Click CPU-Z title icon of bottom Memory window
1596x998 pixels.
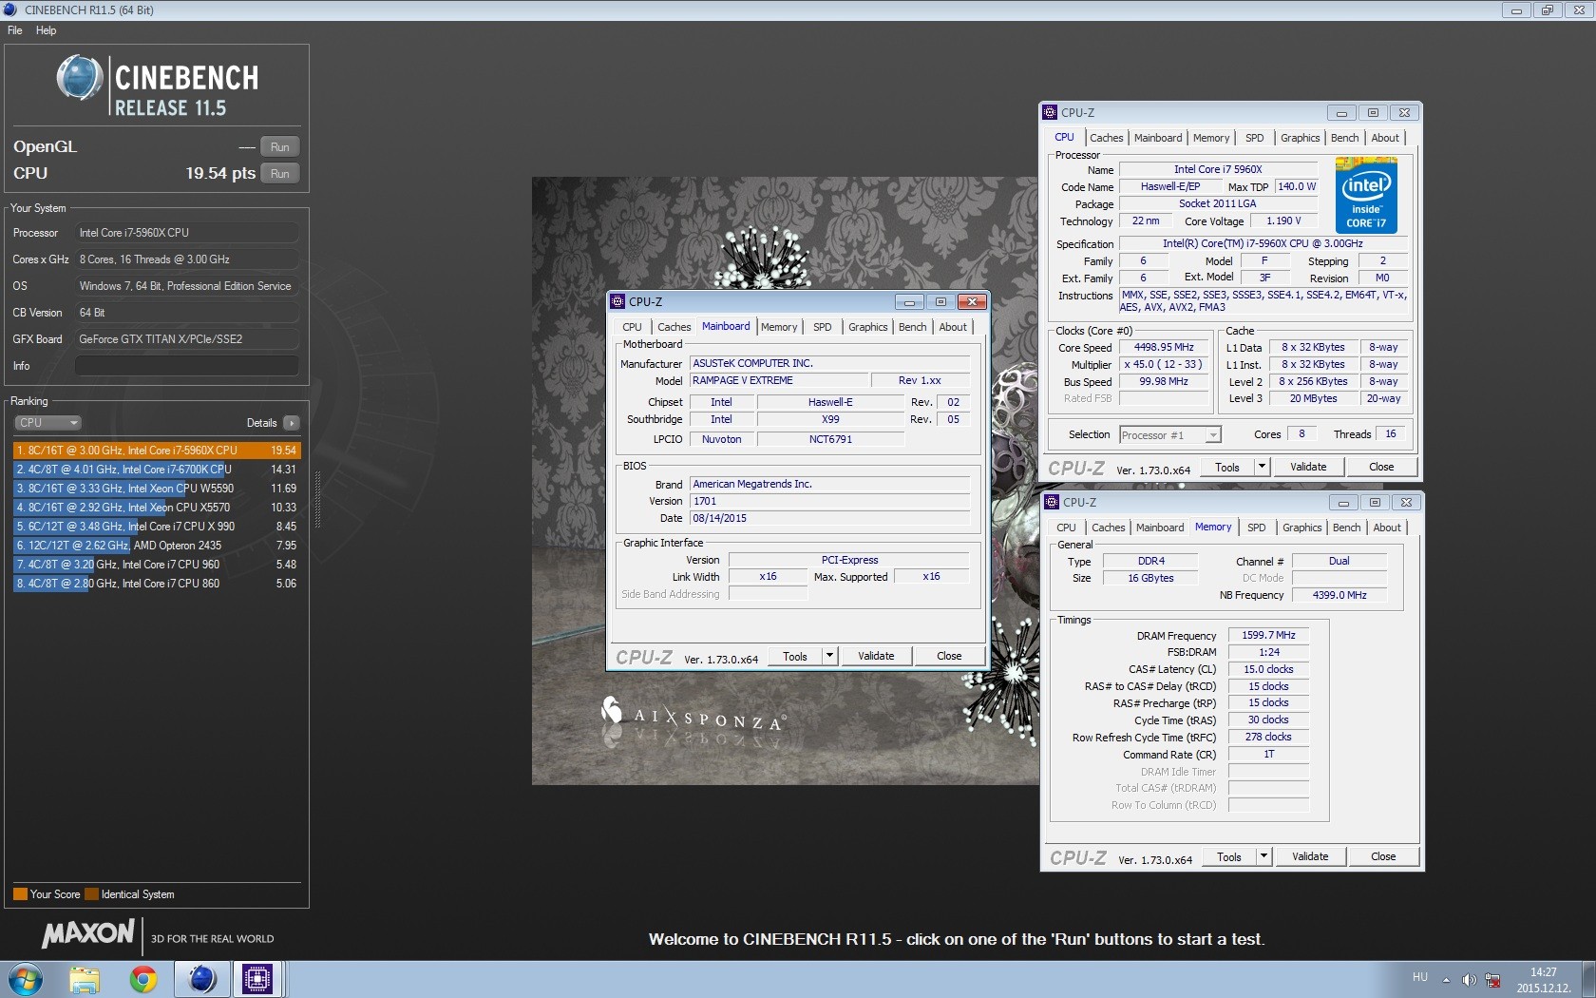coord(1052,502)
